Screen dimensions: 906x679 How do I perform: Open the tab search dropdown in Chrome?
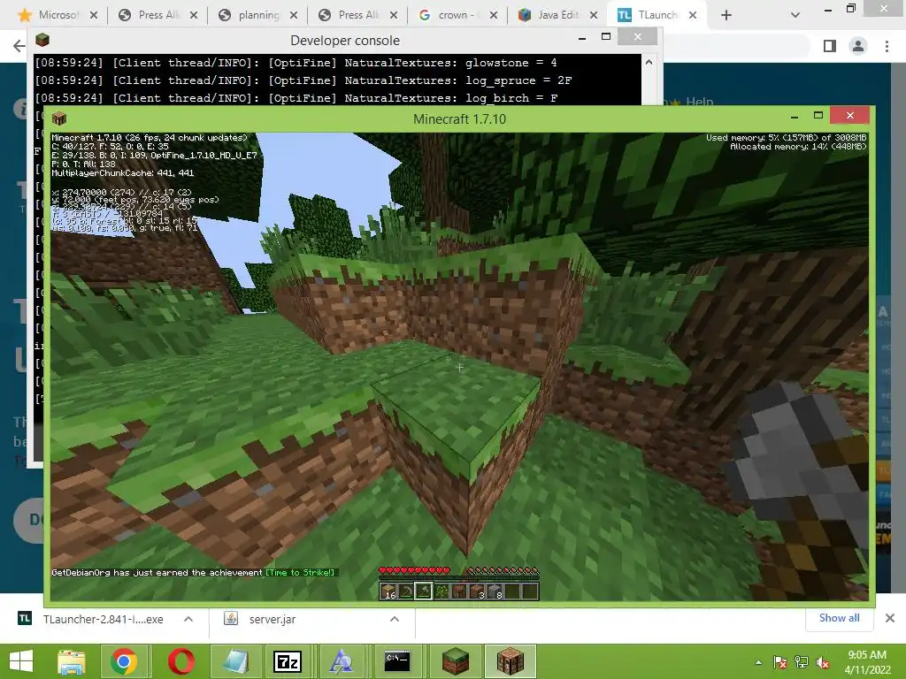pos(795,15)
